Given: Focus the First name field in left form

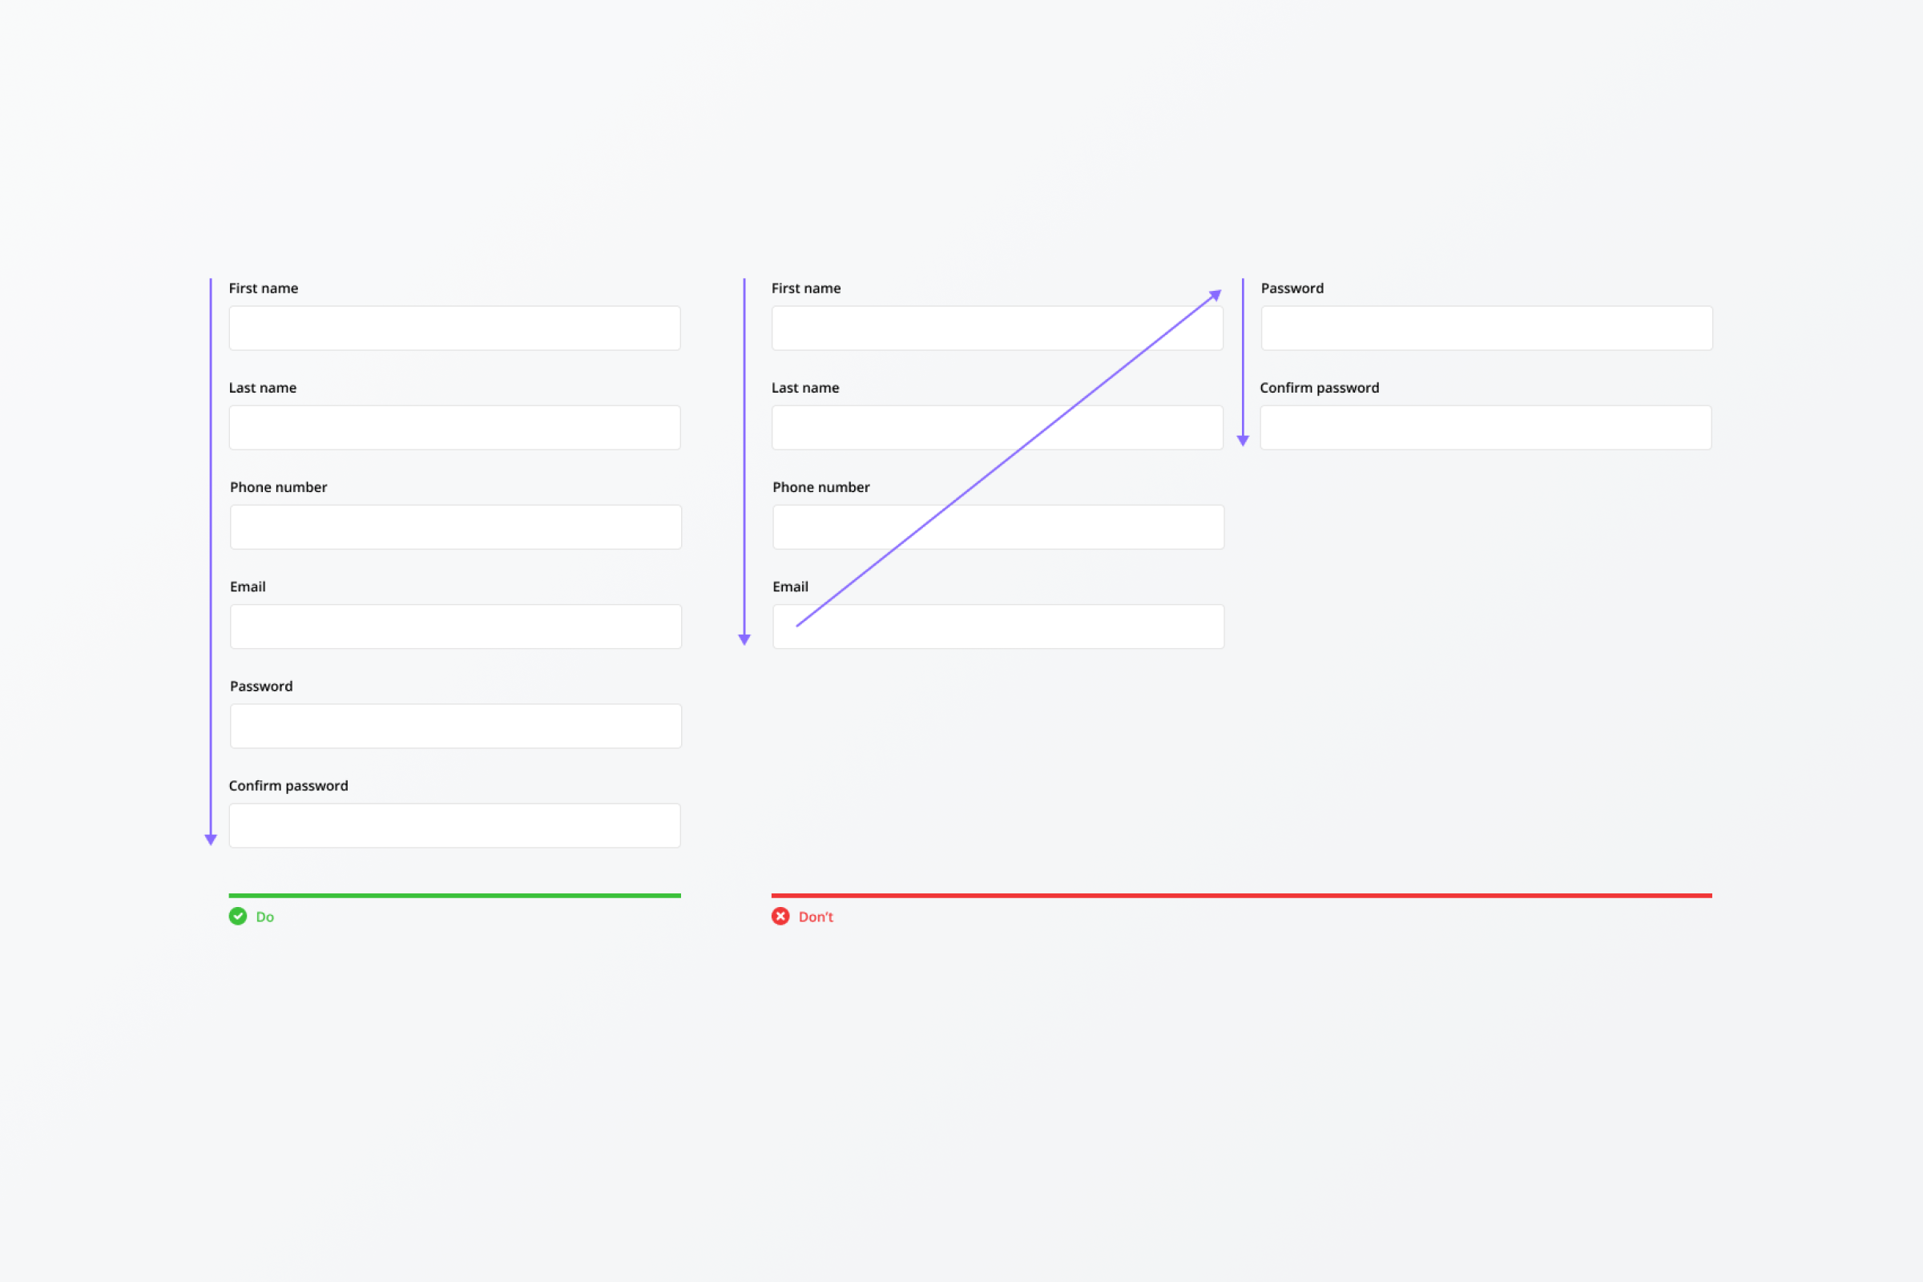Looking at the screenshot, I should (x=454, y=328).
